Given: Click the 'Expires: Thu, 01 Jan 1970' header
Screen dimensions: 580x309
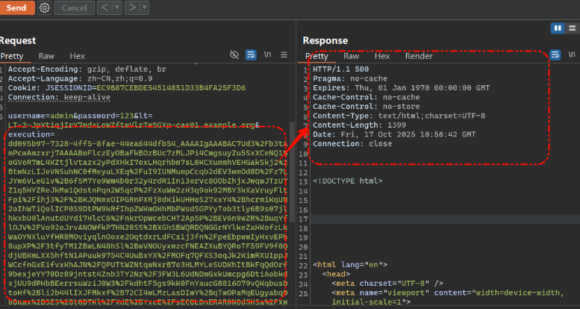Looking at the screenshot, I should pyautogui.click(x=402, y=88).
